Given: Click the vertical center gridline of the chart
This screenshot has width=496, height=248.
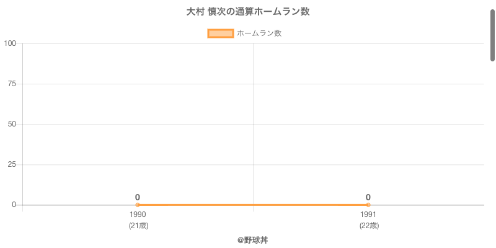Looking at the screenshot, I should 253,124.
